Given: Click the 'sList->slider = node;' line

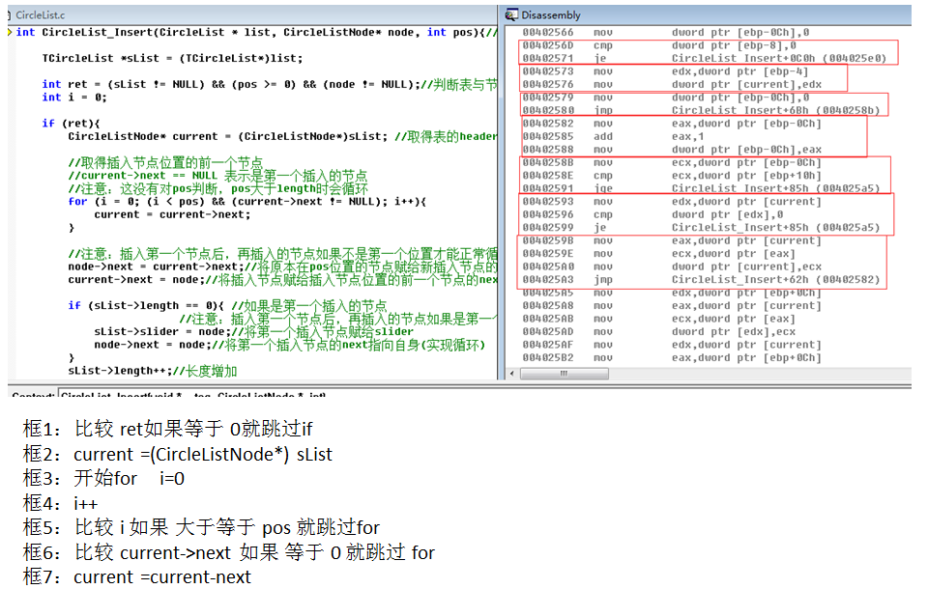Looking at the screenshot, I should click(253, 331).
